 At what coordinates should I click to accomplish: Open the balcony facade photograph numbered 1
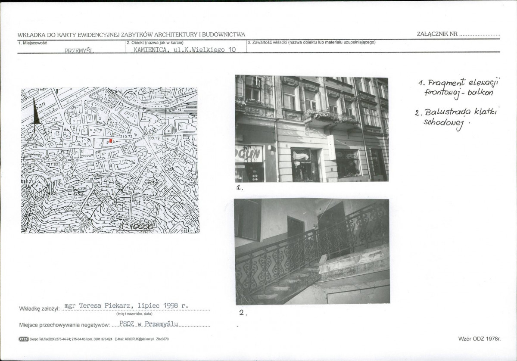tap(311, 129)
